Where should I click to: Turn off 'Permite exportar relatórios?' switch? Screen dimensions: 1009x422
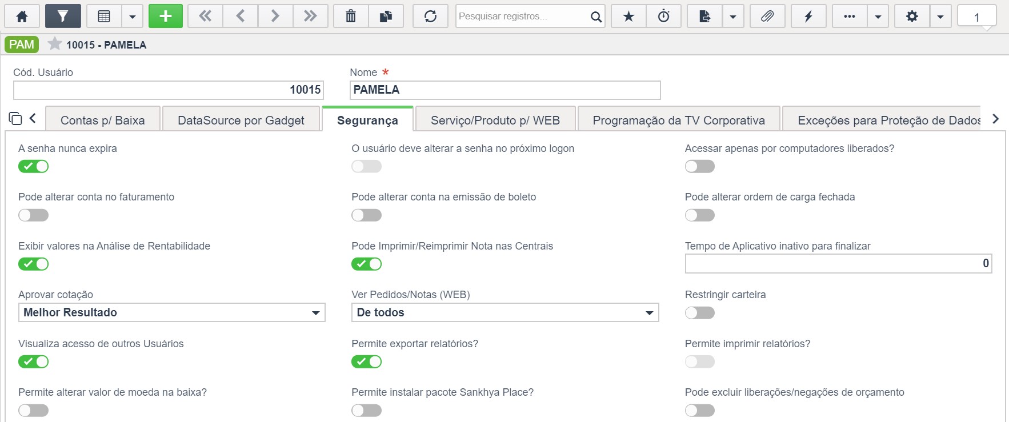(x=366, y=361)
